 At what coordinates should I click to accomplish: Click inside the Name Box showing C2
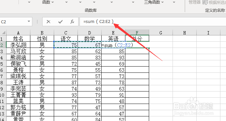point(14,22)
